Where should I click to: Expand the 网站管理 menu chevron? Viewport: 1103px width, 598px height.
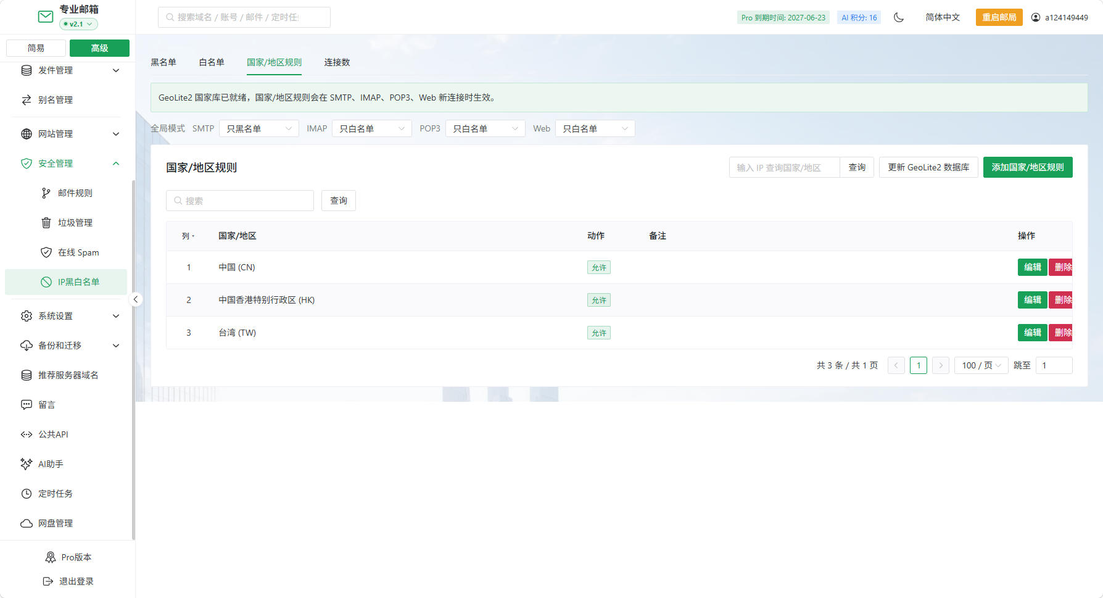(x=116, y=134)
